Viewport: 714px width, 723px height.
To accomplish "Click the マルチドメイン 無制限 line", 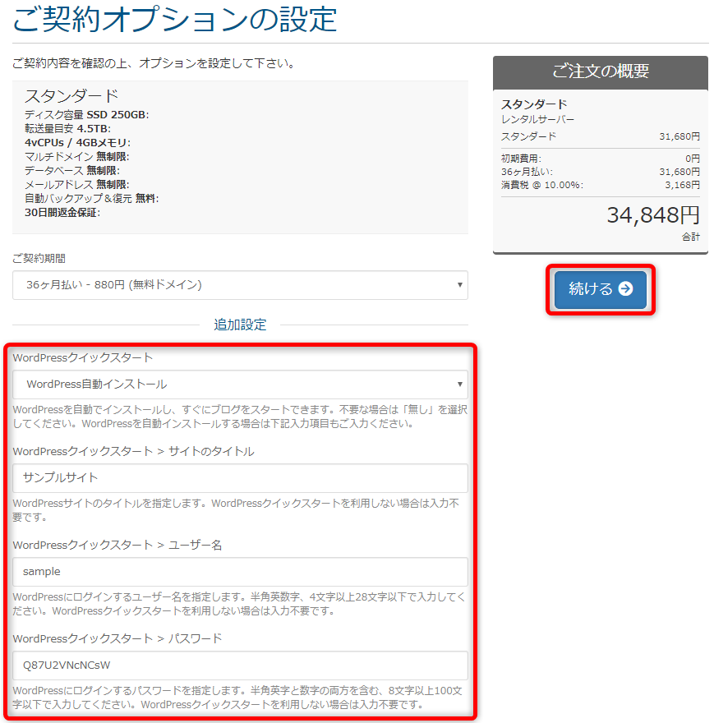I will pyautogui.click(x=77, y=157).
